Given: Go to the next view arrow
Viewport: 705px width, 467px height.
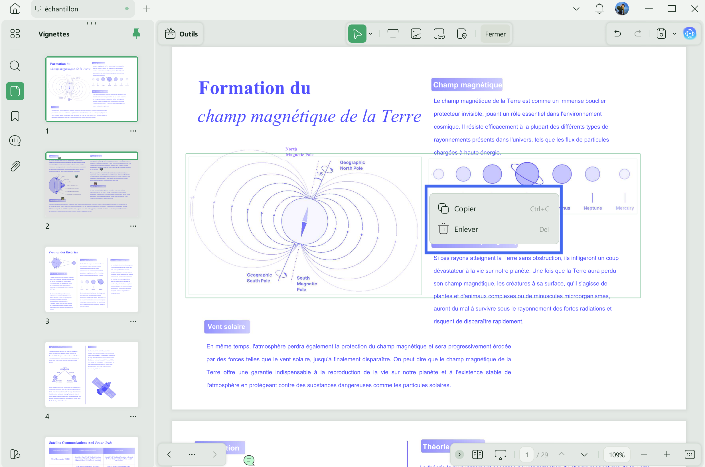Looking at the screenshot, I should [x=215, y=454].
